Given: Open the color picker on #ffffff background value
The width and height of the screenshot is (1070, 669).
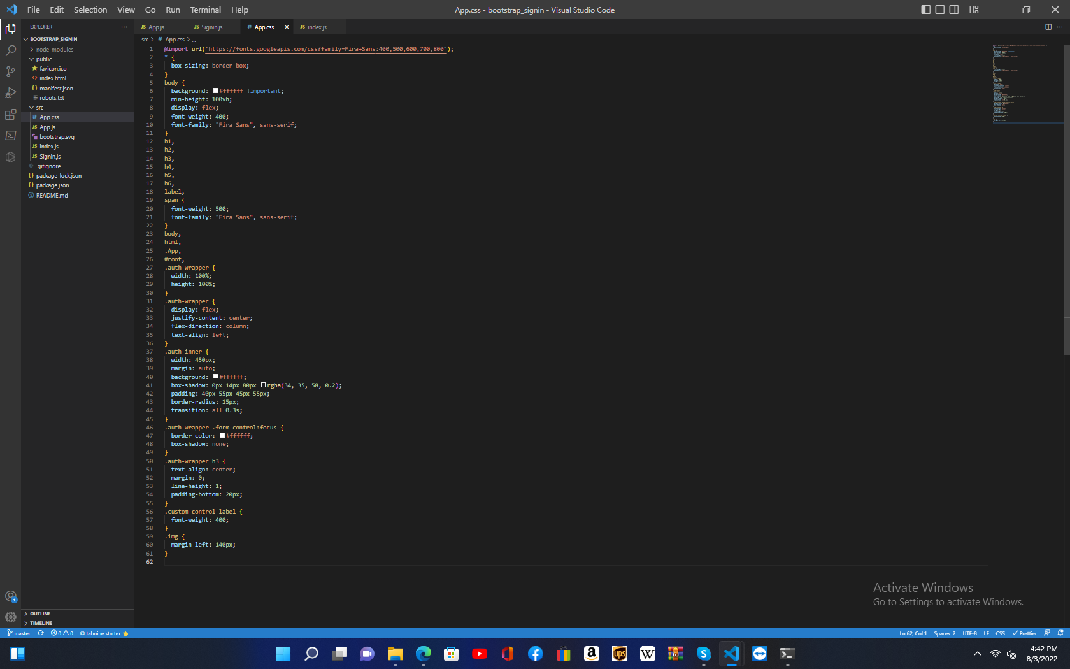Looking at the screenshot, I should (216, 90).
